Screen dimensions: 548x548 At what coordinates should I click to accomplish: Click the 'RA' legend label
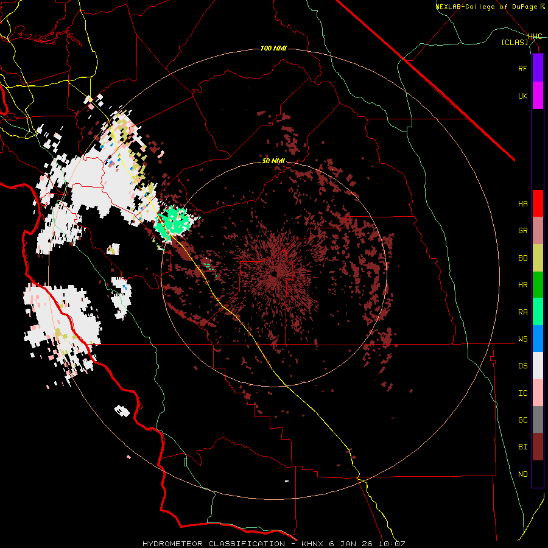(x=522, y=312)
